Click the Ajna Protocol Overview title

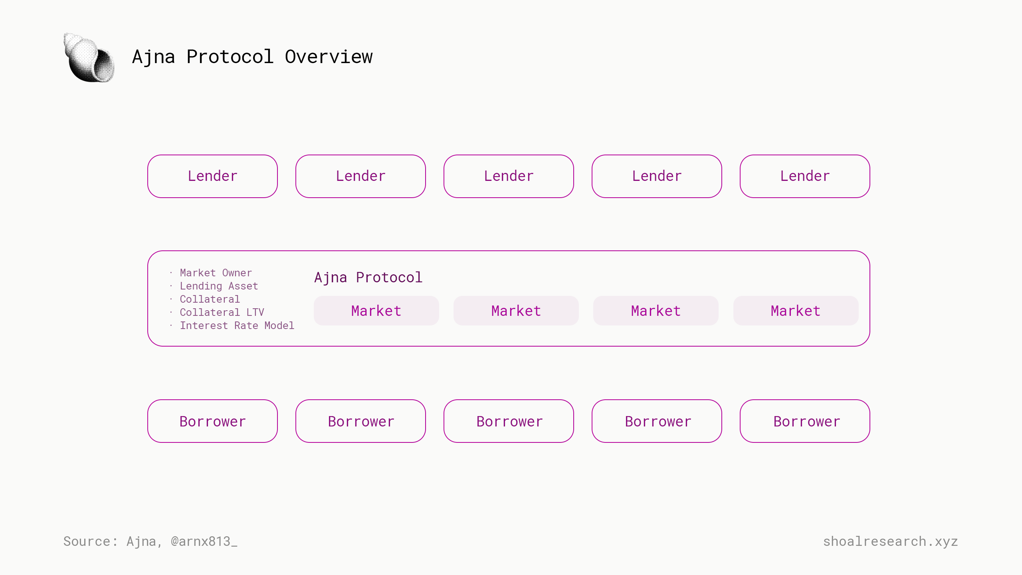pos(252,57)
